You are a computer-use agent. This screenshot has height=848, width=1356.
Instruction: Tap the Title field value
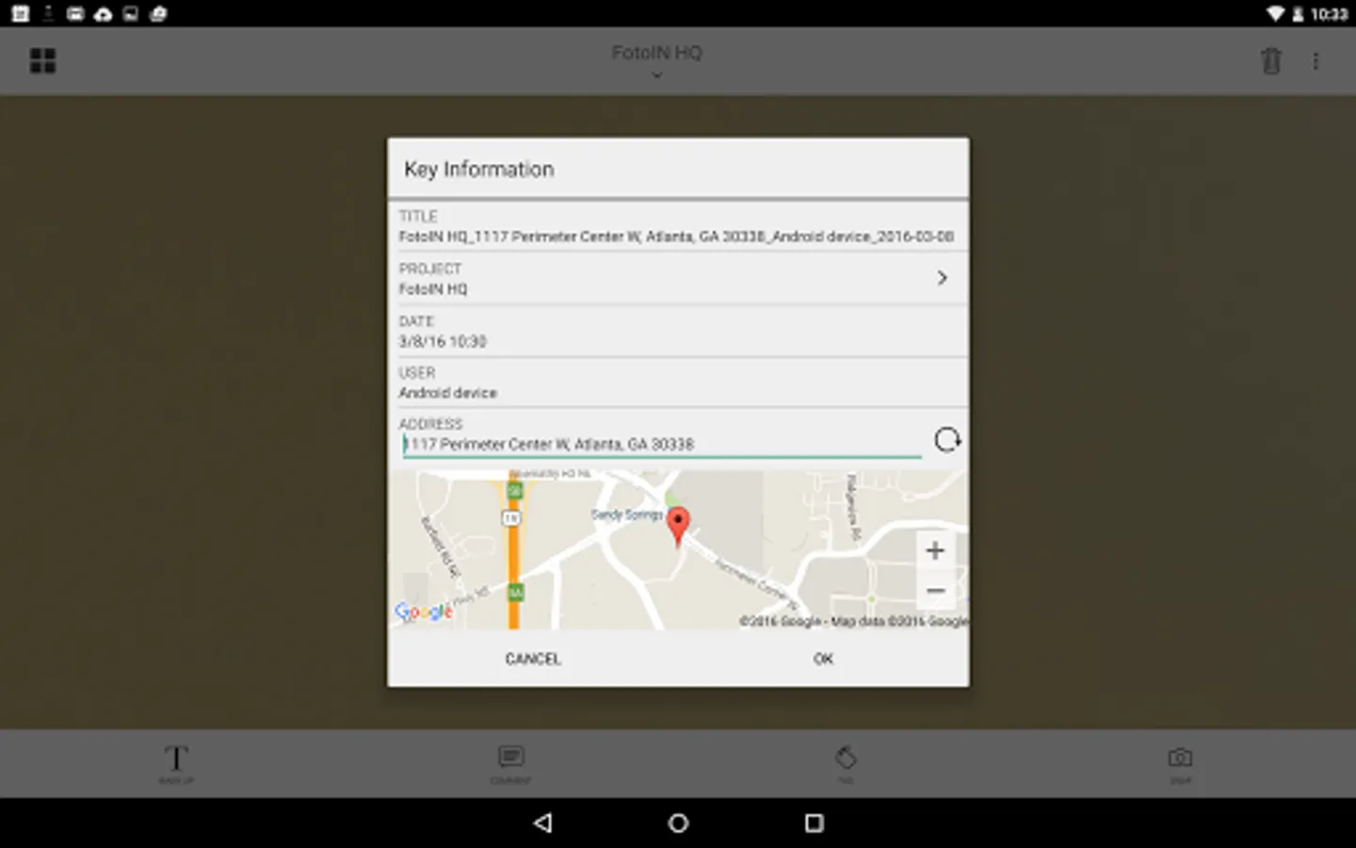point(676,236)
